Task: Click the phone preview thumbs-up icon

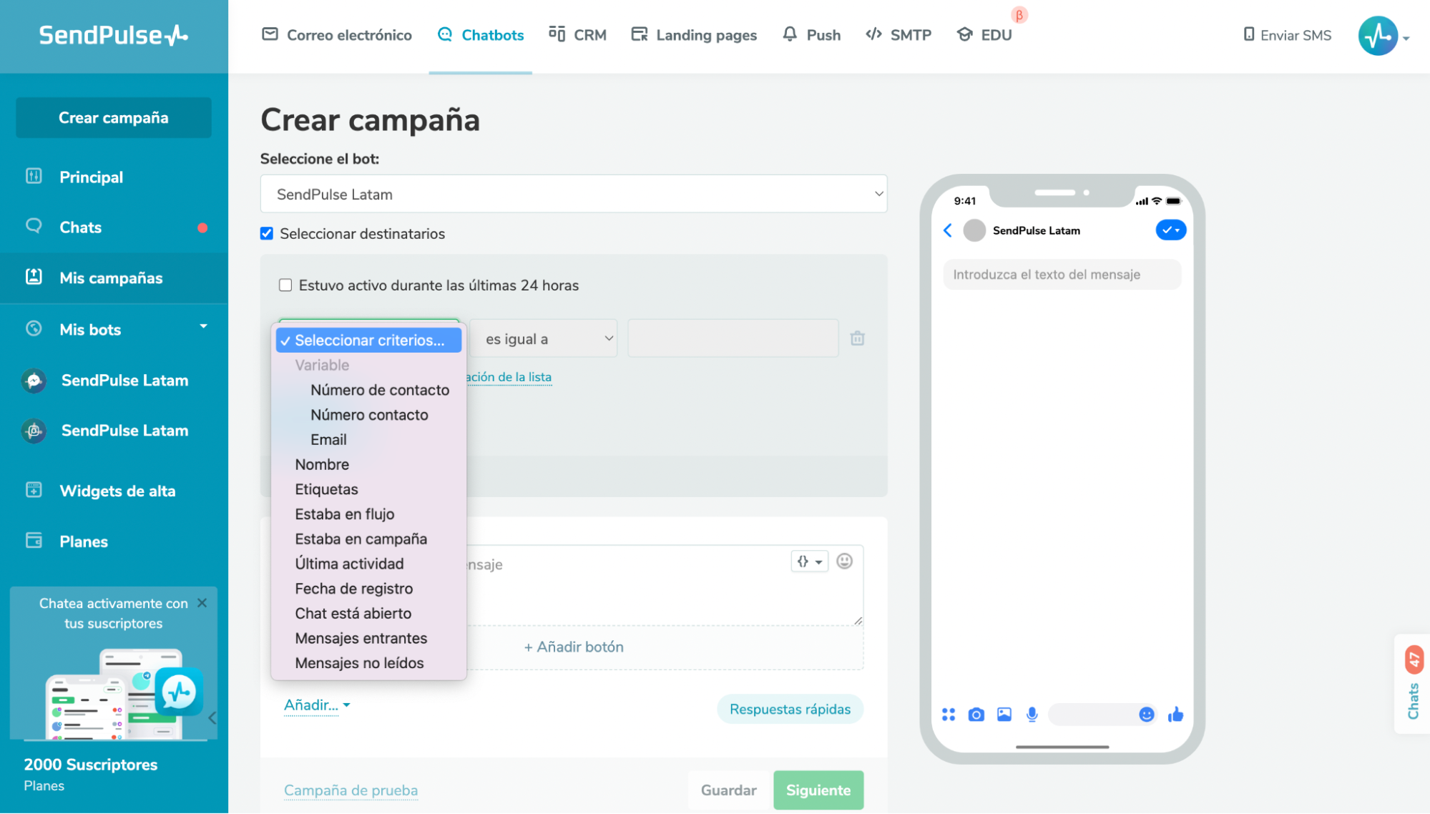Action: 1175,714
